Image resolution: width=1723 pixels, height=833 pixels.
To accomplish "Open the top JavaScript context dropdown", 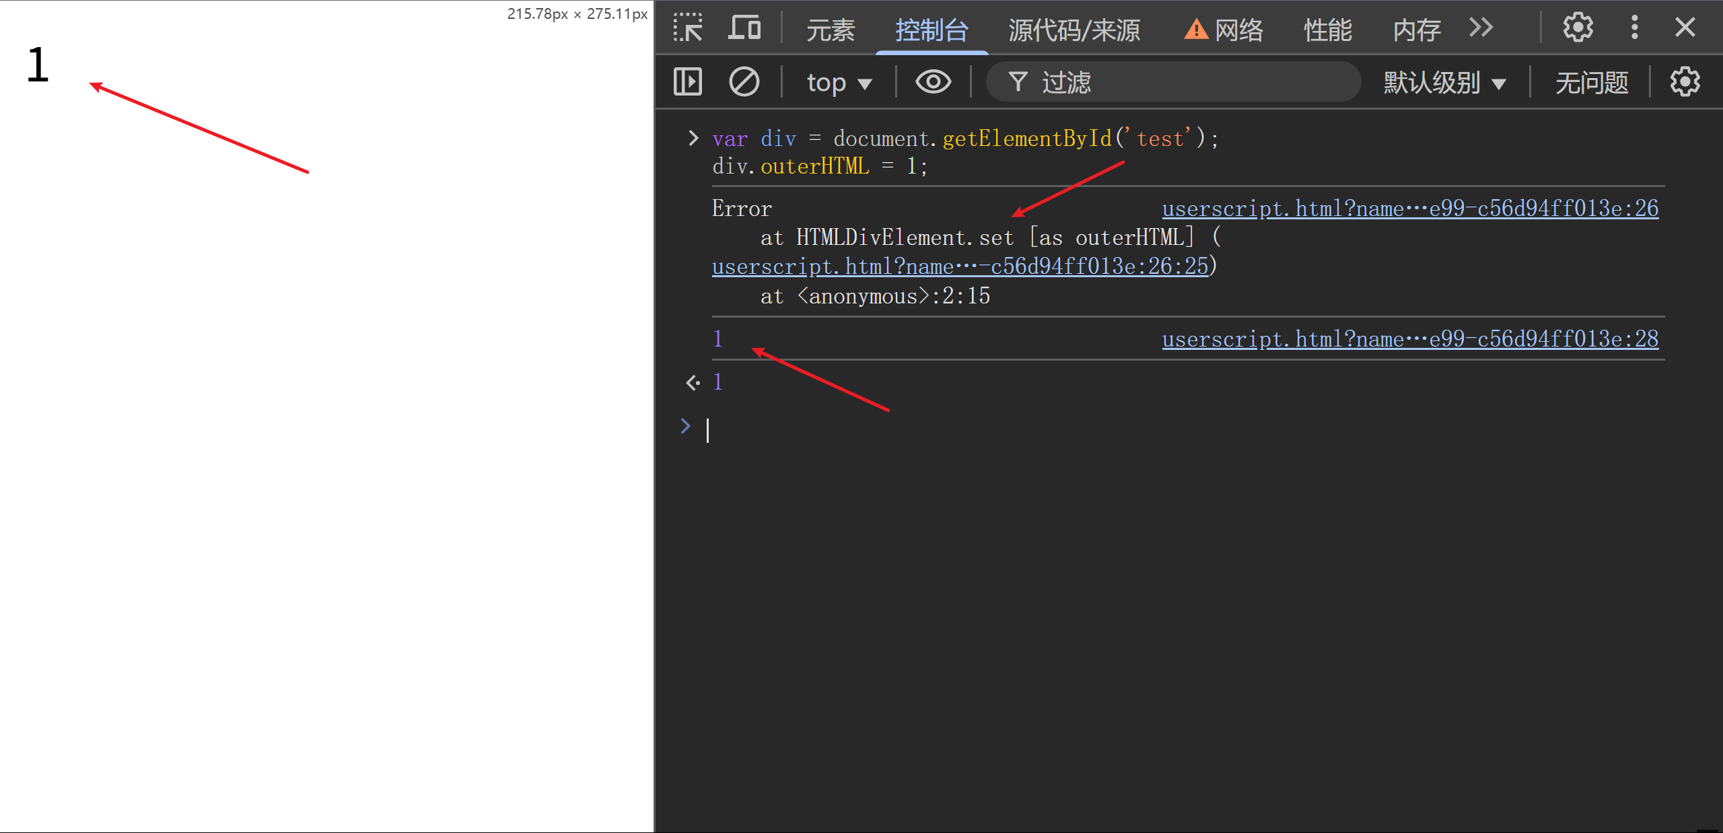I will (839, 83).
